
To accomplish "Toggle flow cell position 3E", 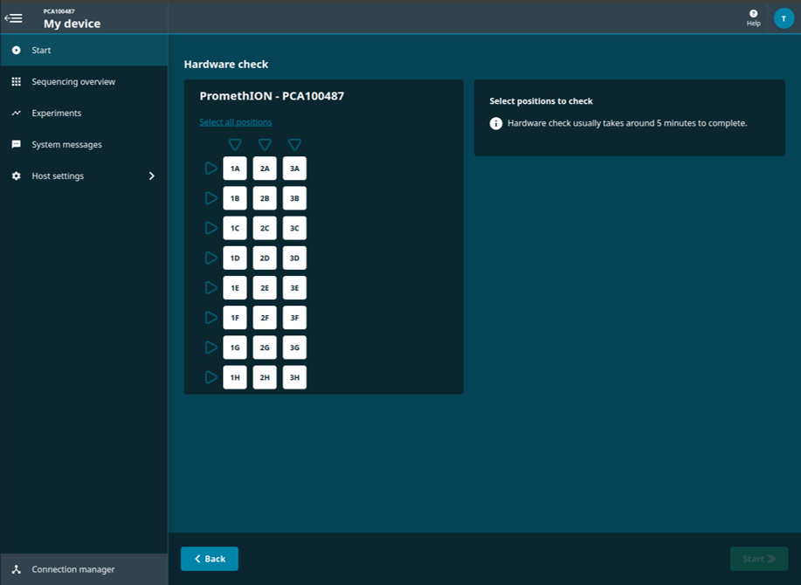I will tap(294, 288).
